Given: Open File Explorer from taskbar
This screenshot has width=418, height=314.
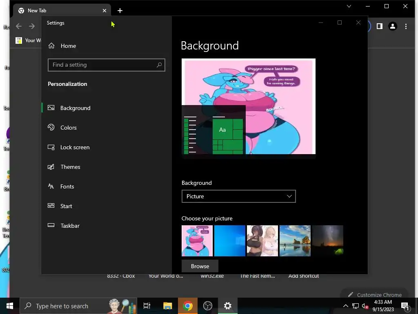Looking at the screenshot, I should click(168, 306).
